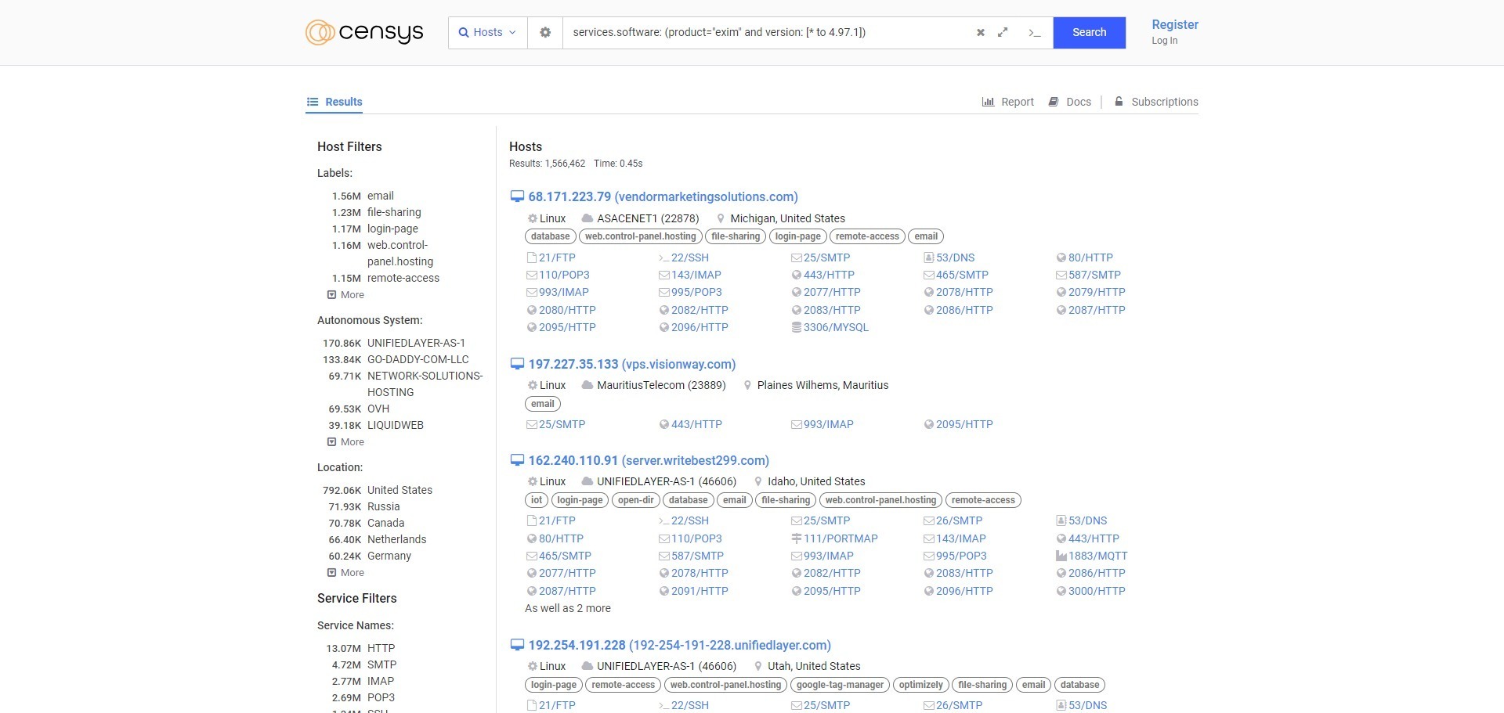Expand More under Autonomous System filters

[345, 442]
